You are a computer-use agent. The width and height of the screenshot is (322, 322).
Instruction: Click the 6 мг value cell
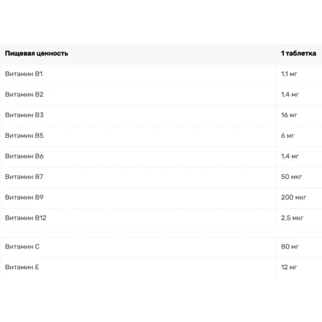(288, 136)
